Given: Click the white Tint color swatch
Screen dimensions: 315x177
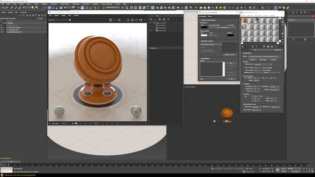Looking at the screenshot, I should tap(204, 35).
